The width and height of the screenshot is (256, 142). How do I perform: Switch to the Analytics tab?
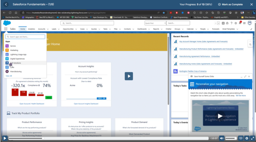click(32, 29)
